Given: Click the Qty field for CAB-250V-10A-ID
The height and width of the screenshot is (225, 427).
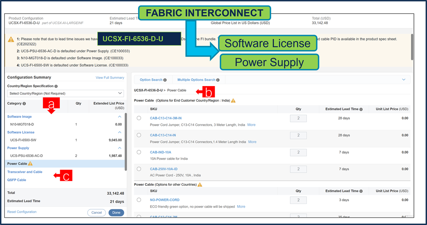Looking at the screenshot, I should pos(299,169).
